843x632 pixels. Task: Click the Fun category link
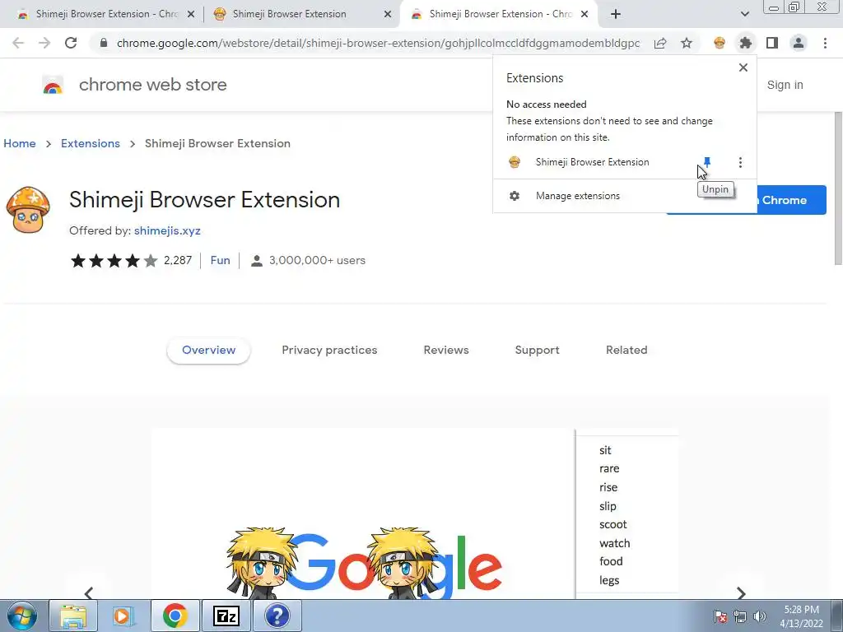click(220, 260)
